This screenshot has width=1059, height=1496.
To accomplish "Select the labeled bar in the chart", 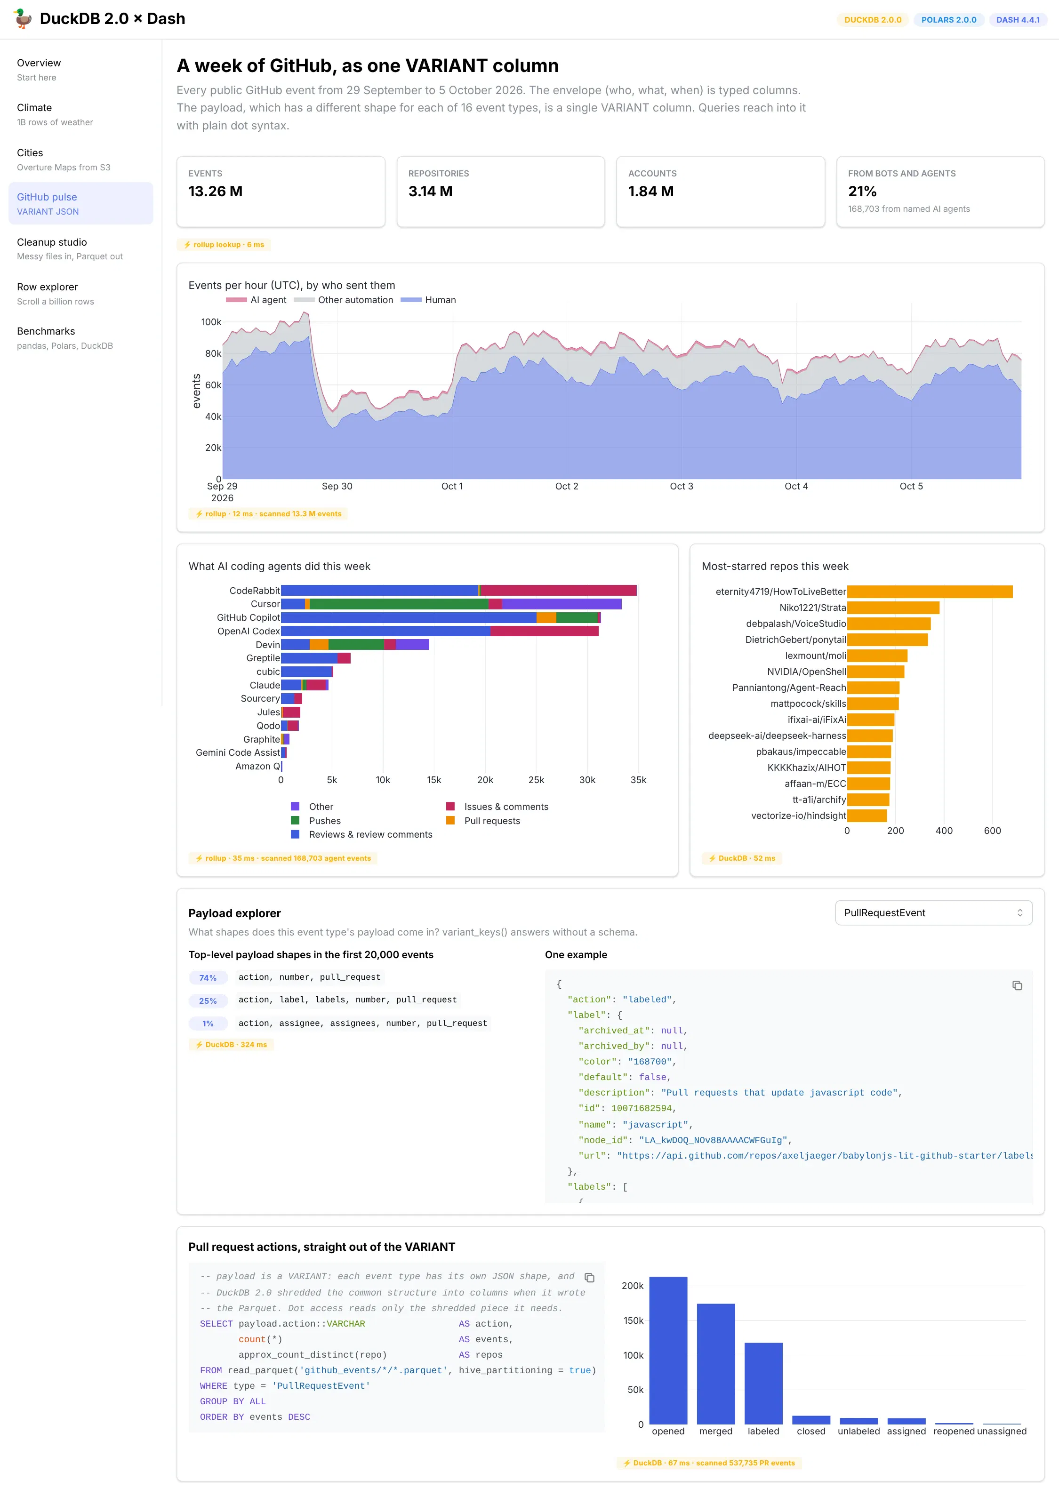I will (763, 1383).
